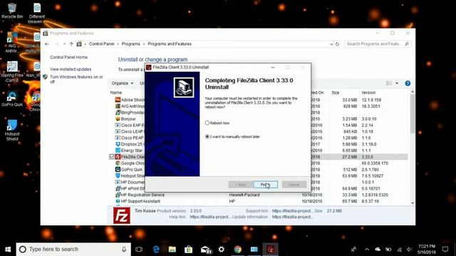Image resolution: width=456 pixels, height=256 pixels.
Task: Click Back arrow in Programs and Features
Action: [47, 44]
